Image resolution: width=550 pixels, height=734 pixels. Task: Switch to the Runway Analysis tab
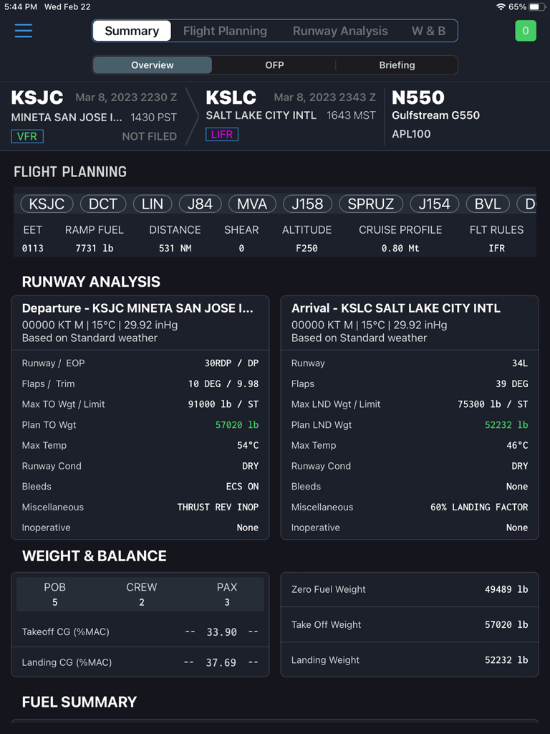pos(340,31)
